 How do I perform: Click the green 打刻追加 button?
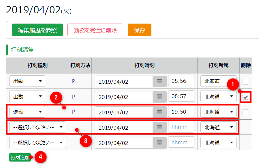(20, 158)
